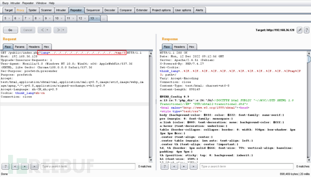
Task: Click plus button in request search bar
Action: 25,166
